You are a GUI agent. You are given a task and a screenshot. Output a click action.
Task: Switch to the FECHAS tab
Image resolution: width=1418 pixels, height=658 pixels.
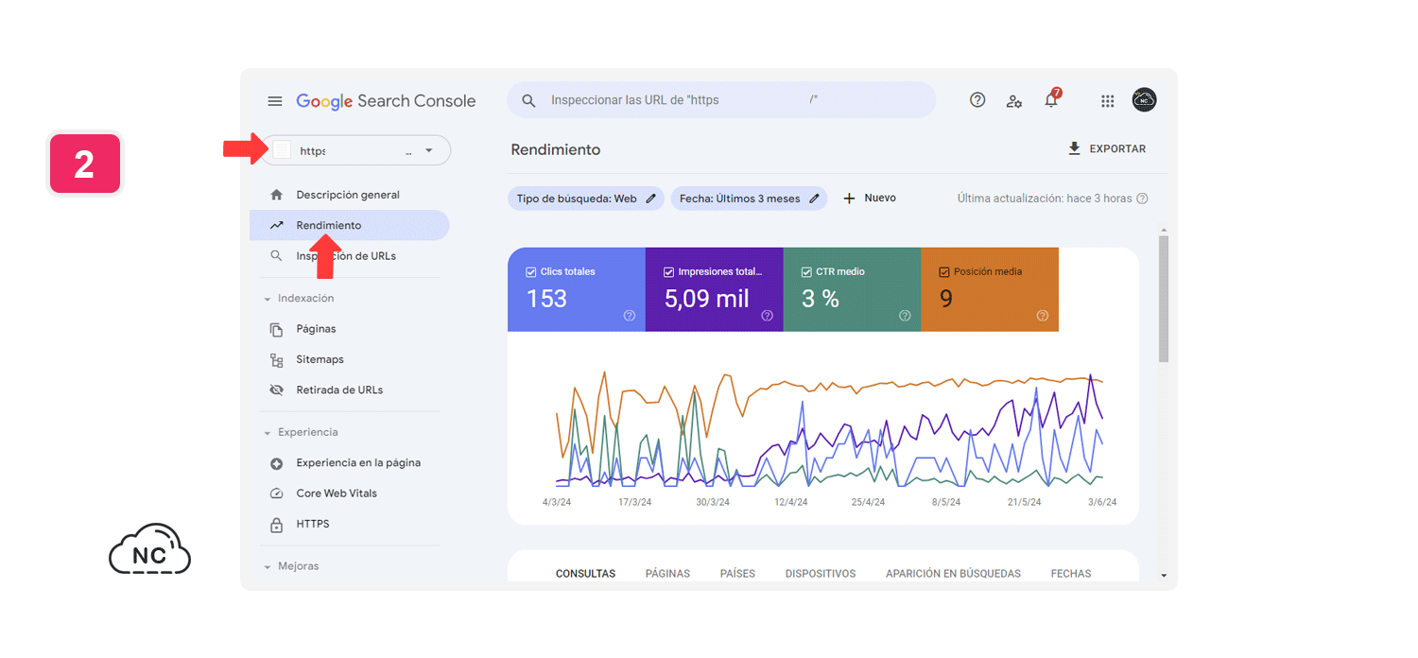pos(1071,574)
